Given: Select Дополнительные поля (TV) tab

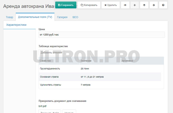Looking at the screenshot, I should coord(35,17).
